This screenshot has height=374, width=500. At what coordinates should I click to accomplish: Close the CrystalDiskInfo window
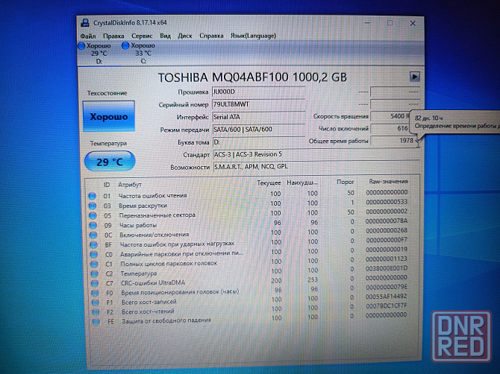[413, 23]
